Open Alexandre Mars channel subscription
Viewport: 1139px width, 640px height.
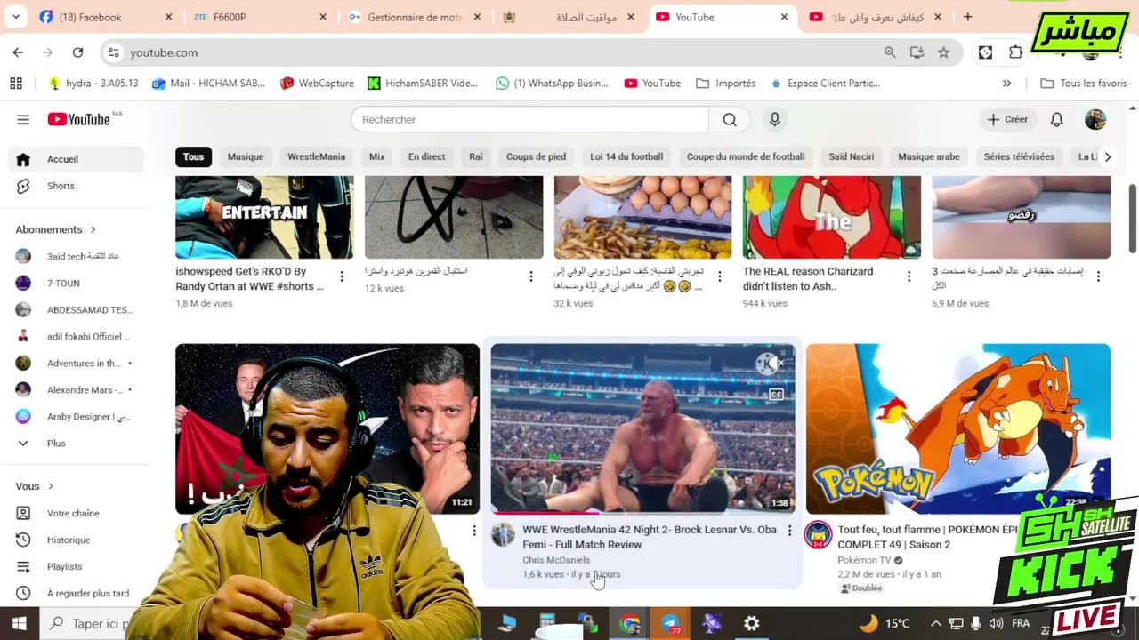(x=76, y=389)
